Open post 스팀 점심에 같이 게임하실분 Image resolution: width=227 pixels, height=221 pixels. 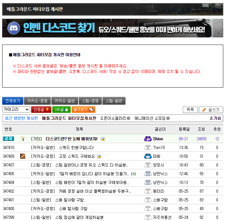[x=79, y=217]
